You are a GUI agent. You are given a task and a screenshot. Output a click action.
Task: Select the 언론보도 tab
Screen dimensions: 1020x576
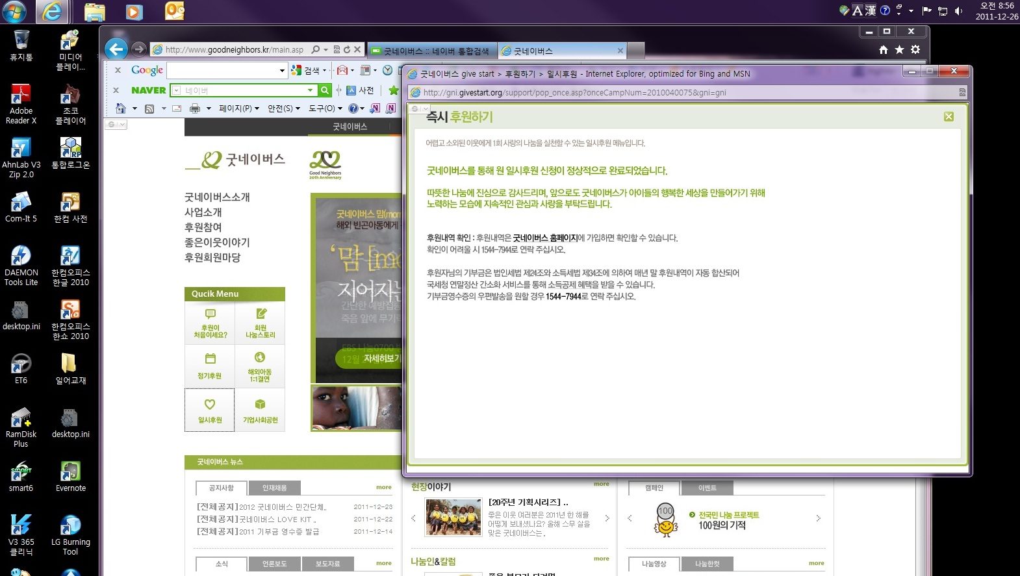point(274,564)
